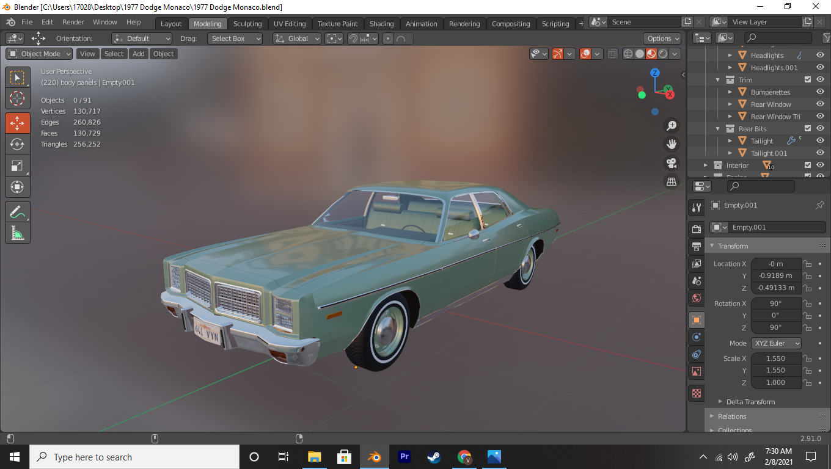Expand the Delta Transform subpanel
Image resolution: width=831 pixels, height=469 pixels.
point(720,402)
